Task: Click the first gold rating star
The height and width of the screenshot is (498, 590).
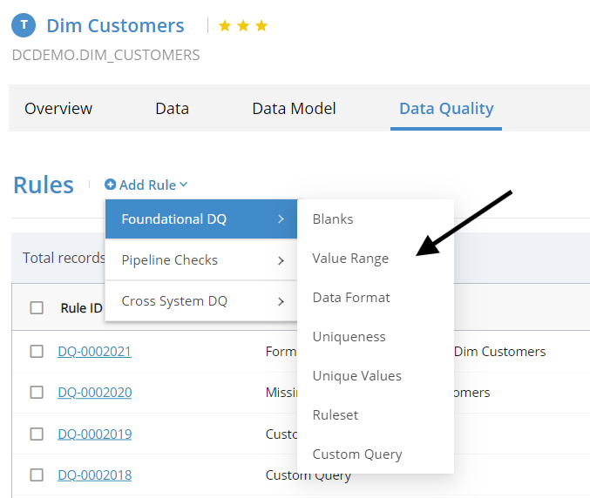Action: click(x=225, y=26)
